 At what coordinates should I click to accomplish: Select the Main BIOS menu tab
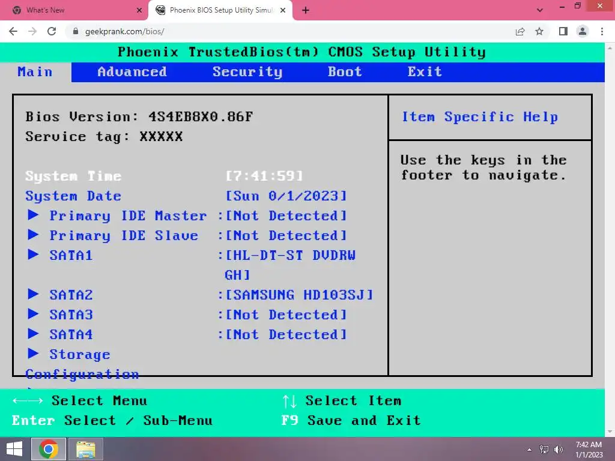coord(35,72)
